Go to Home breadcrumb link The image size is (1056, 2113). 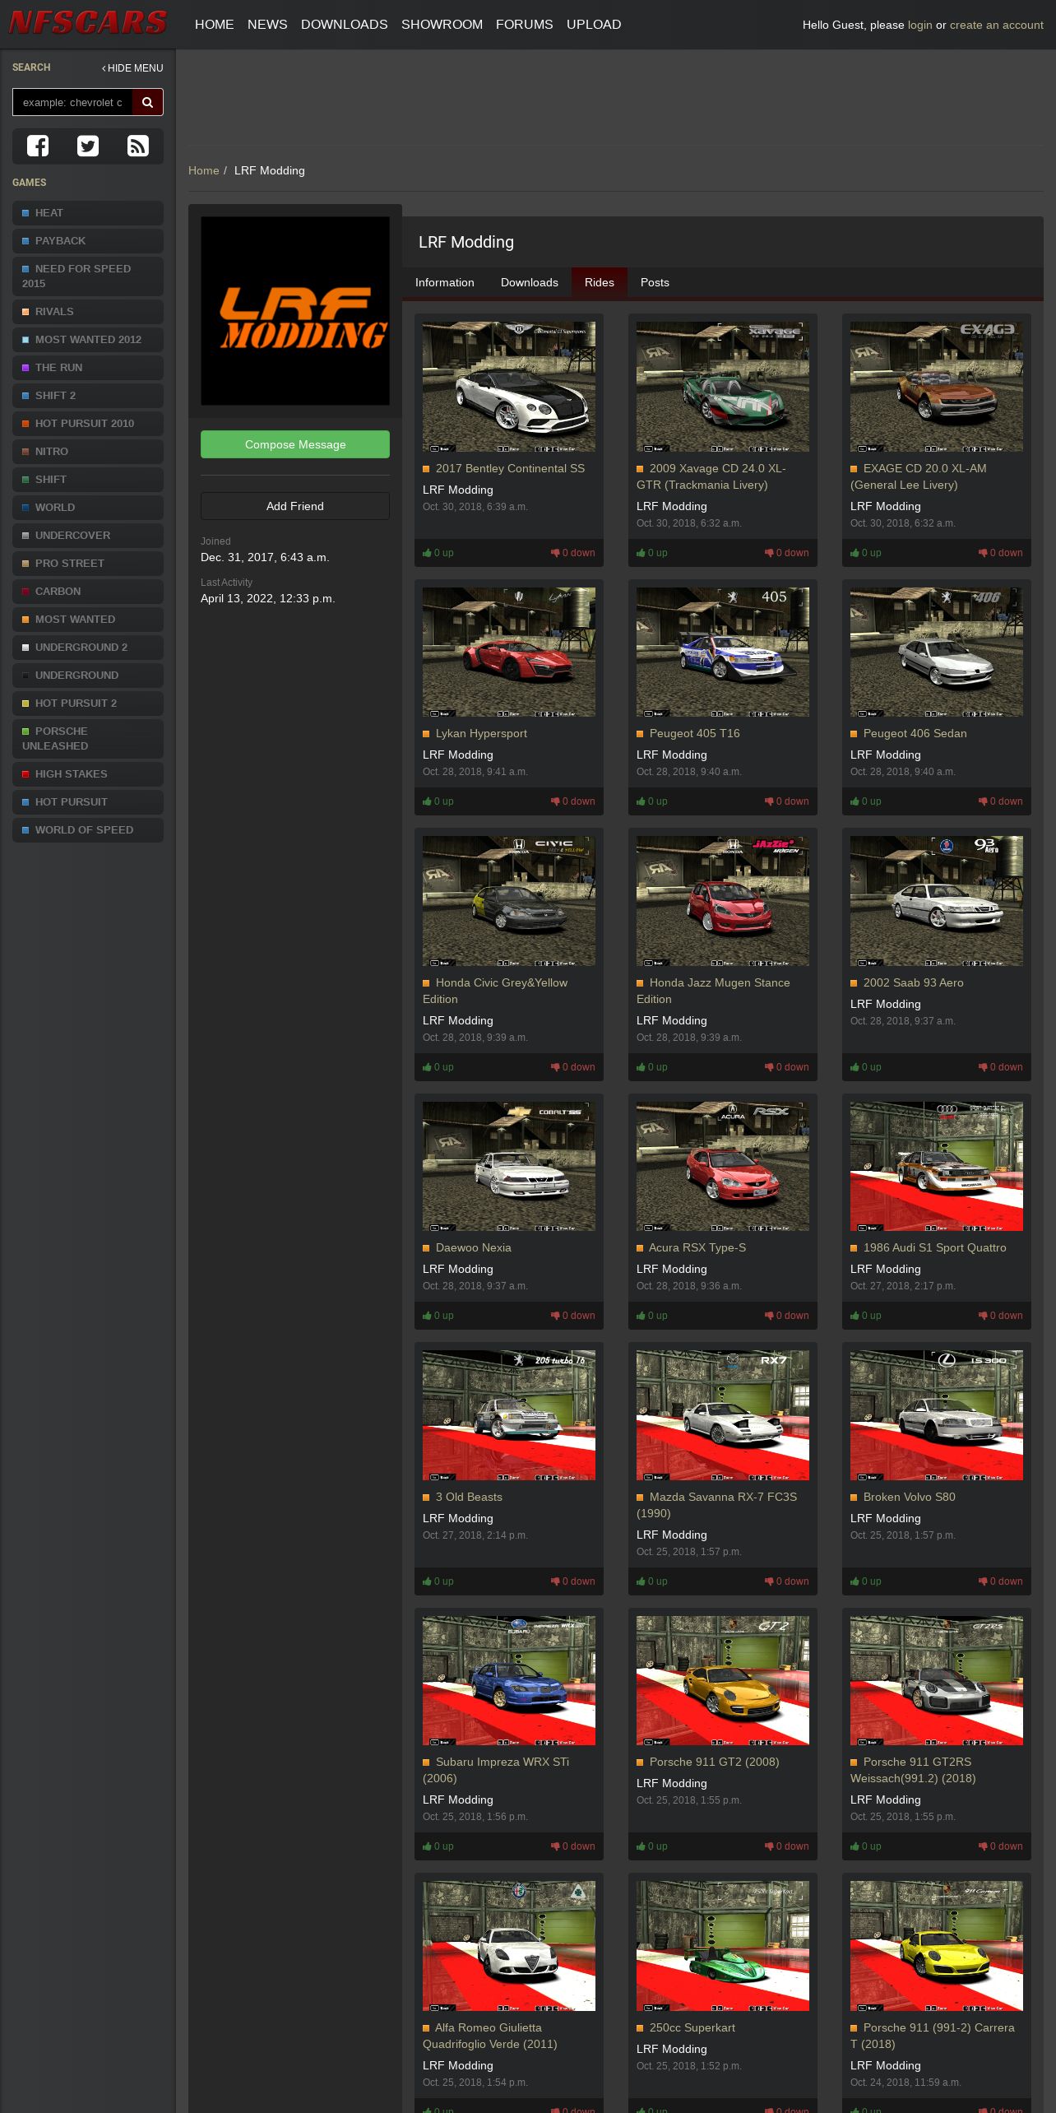(203, 170)
